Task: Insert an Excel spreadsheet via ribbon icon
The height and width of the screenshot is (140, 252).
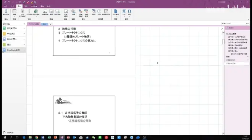Action: click(x=36, y=13)
